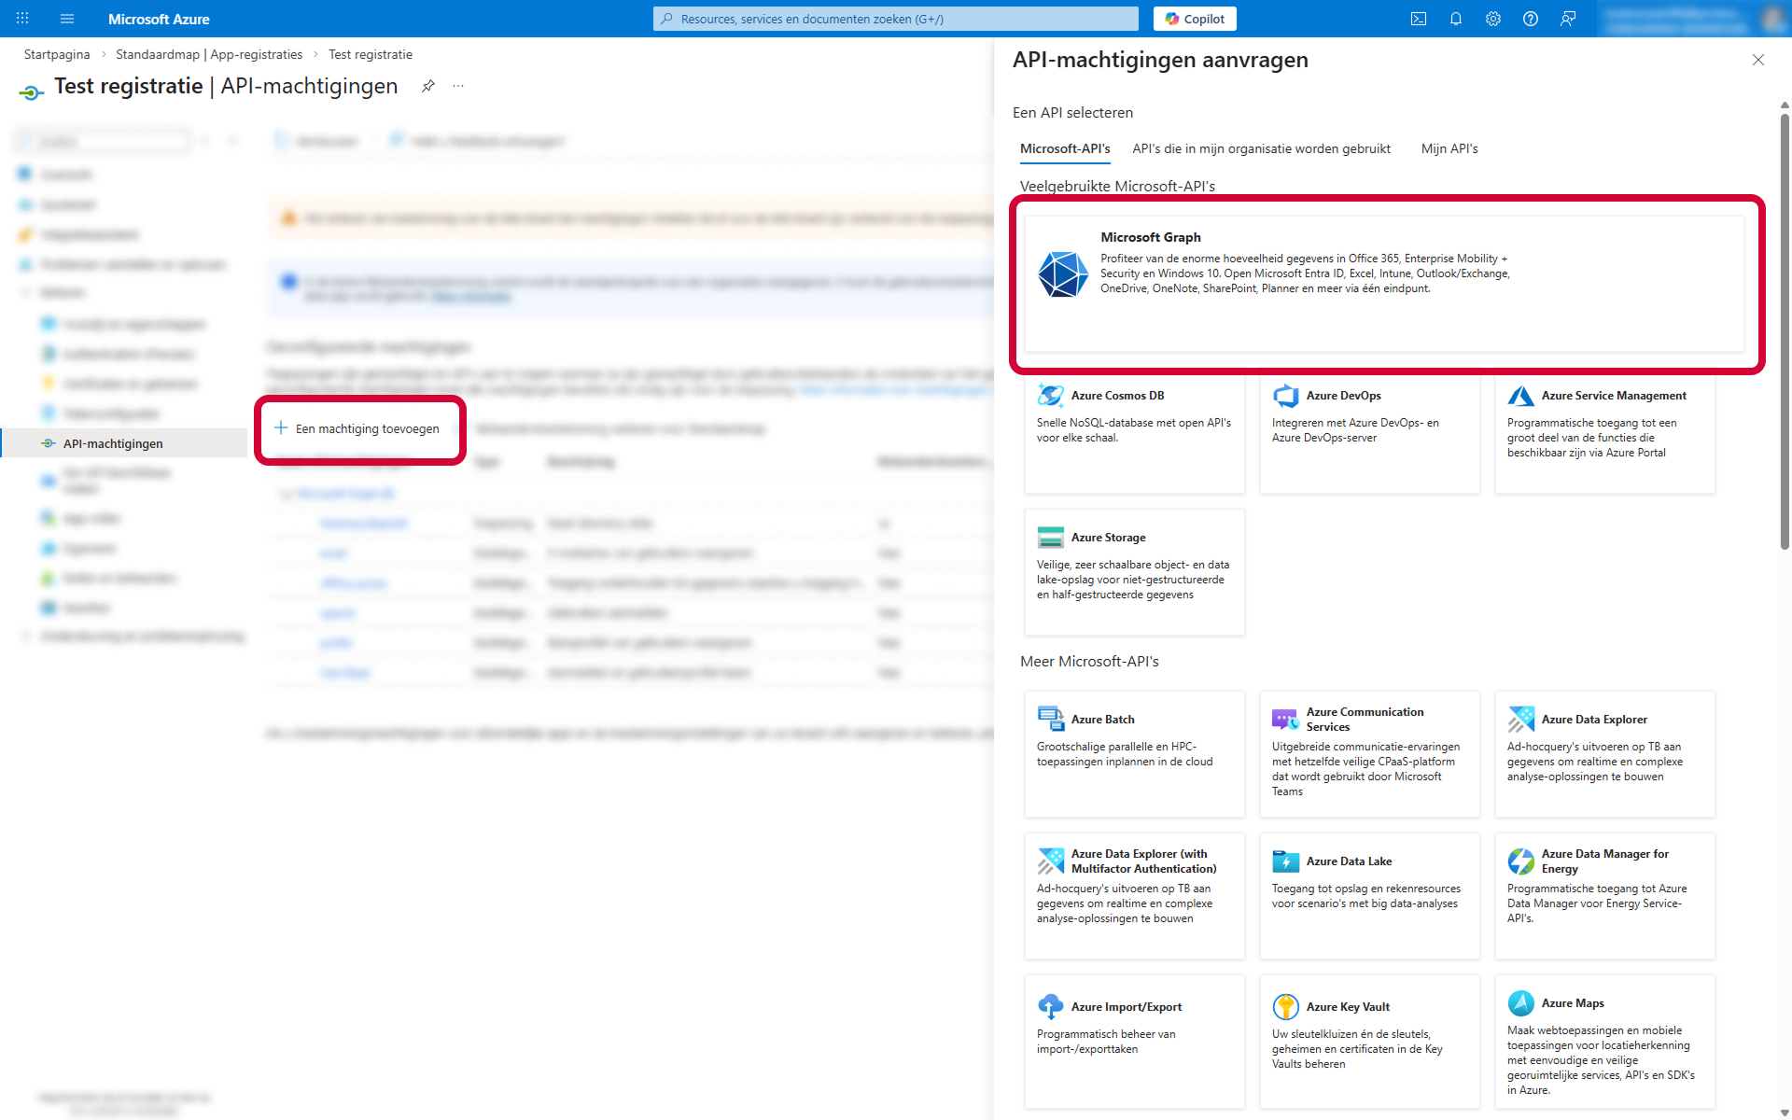Focus the global resources search box
The width and height of the screenshot is (1792, 1120).
click(x=896, y=19)
